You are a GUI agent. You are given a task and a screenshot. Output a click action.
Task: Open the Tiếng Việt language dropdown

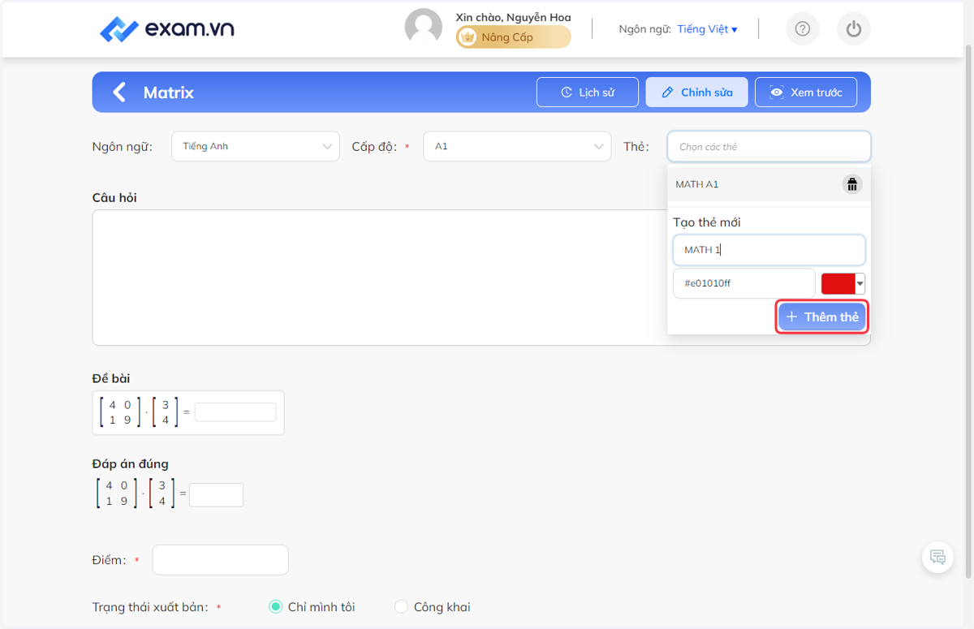(x=707, y=29)
